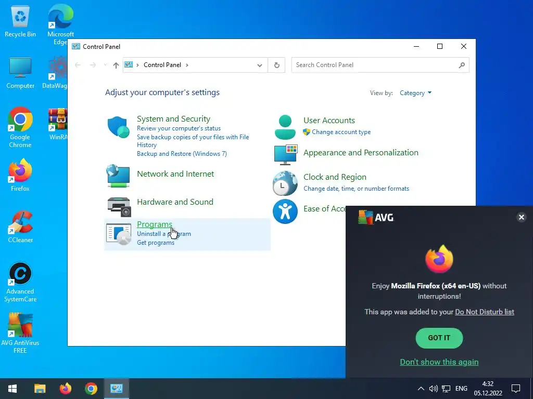Screen dimensions: 533x399
Task: Open Hardware and Sound category
Action: coord(175,202)
